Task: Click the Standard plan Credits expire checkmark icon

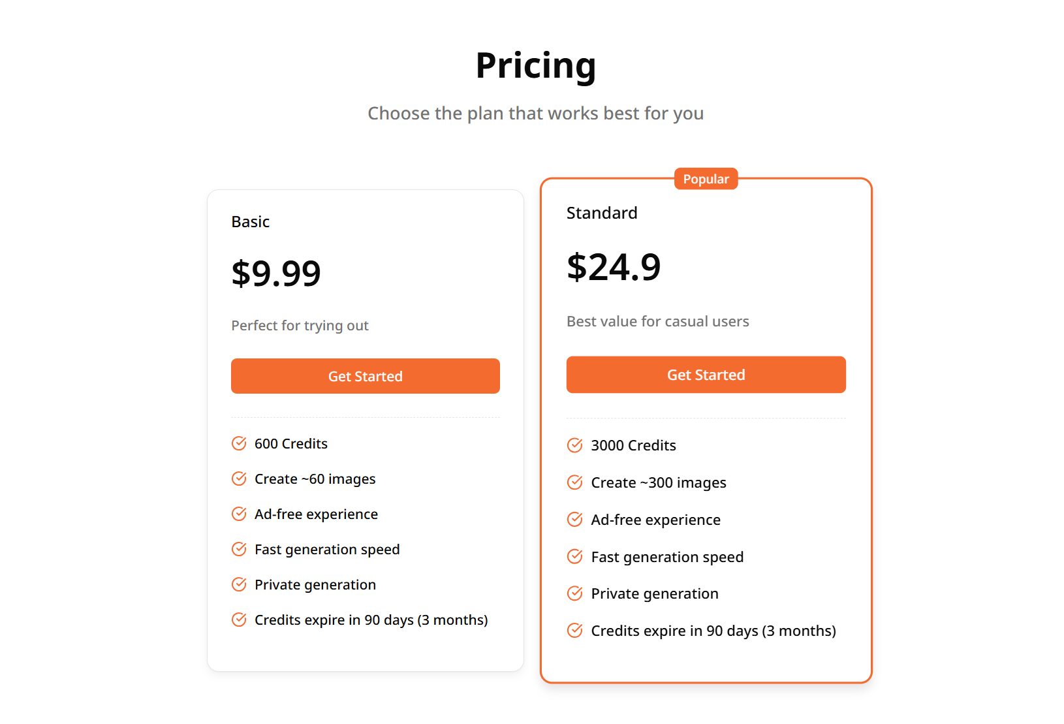Action: pyautogui.click(x=574, y=631)
